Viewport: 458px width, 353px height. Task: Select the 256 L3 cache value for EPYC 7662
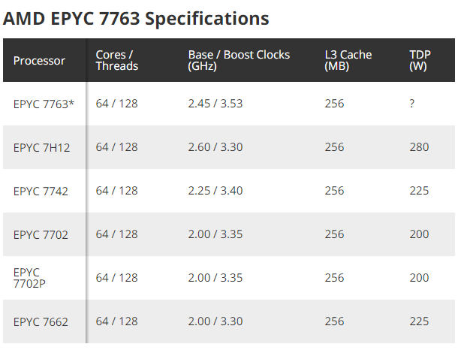click(x=334, y=321)
